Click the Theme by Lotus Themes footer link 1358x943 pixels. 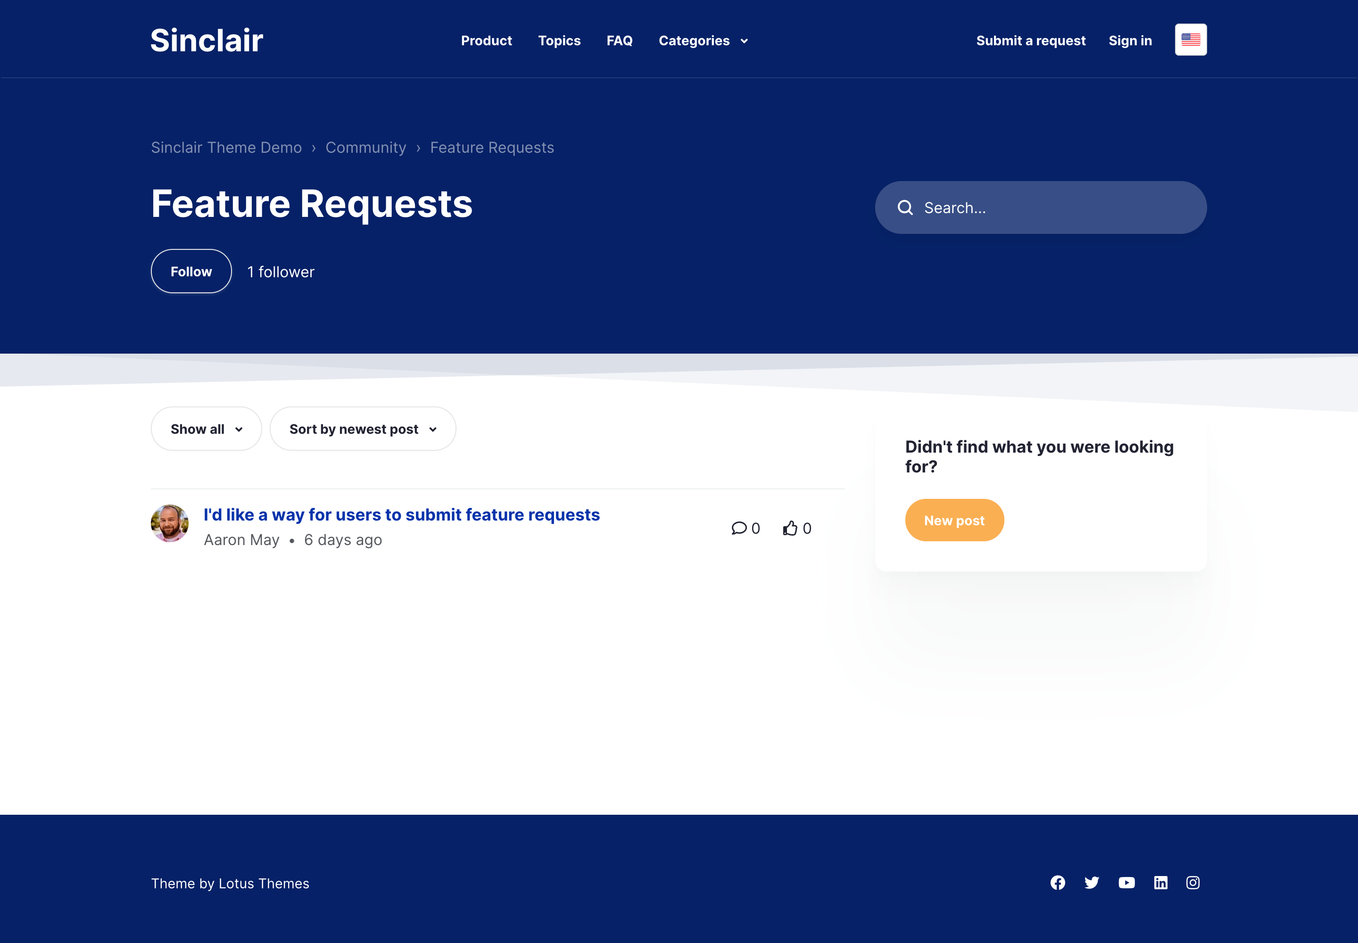click(x=230, y=883)
